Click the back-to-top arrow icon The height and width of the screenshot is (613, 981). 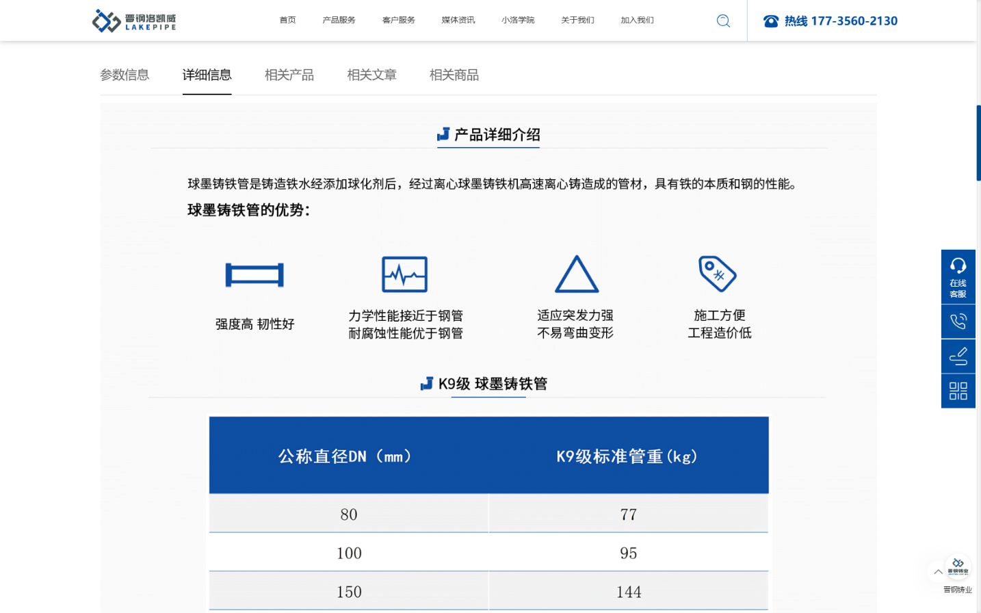(938, 571)
